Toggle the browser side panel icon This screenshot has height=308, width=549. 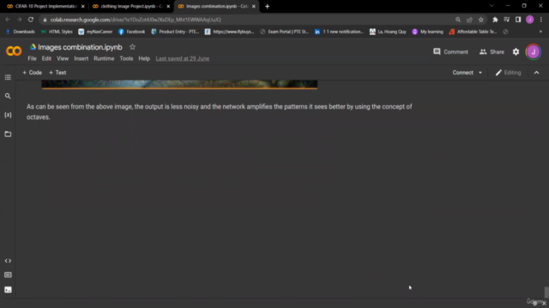[518, 20]
